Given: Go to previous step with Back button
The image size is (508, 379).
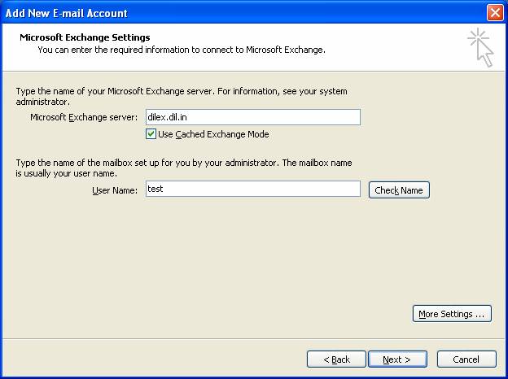Looking at the screenshot, I should tap(336, 359).
